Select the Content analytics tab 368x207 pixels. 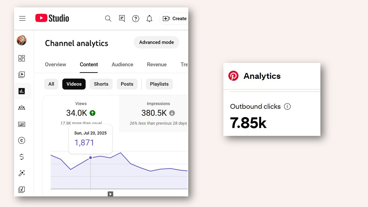point(89,64)
